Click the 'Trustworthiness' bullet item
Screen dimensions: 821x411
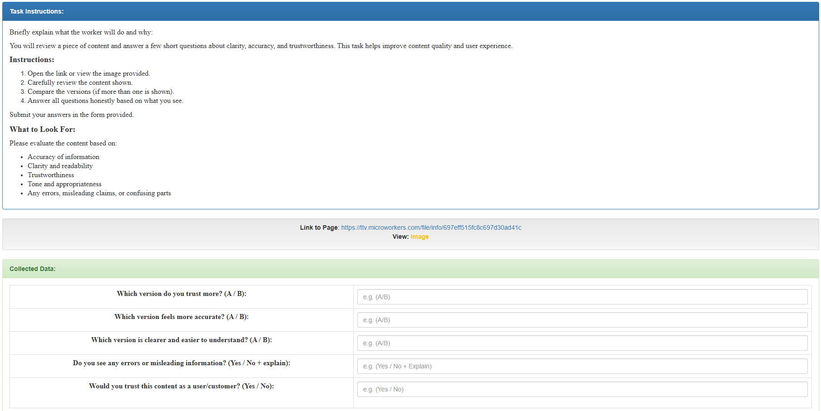pyautogui.click(x=51, y=175)
